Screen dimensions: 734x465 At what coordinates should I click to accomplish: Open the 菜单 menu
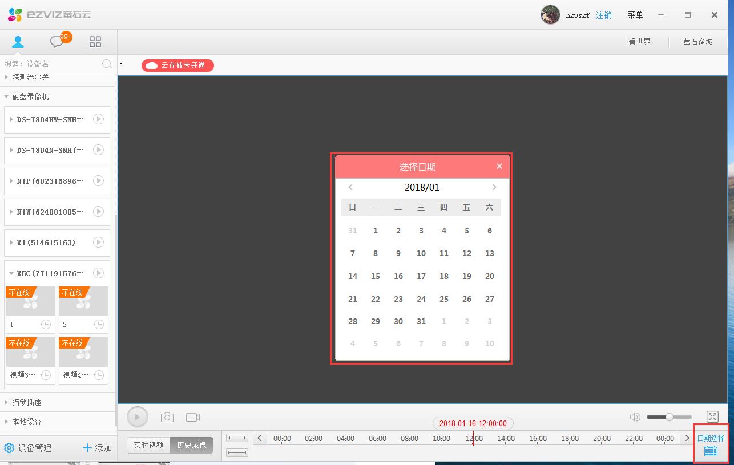(635, 15)
